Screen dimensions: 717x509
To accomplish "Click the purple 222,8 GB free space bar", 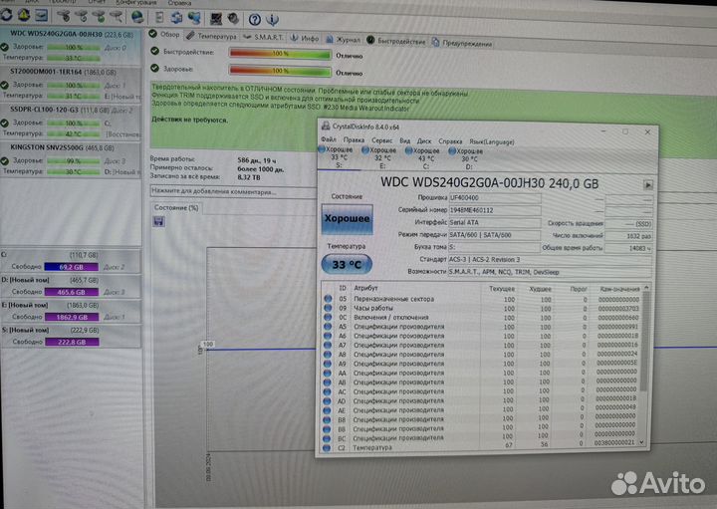I will pyautogui.click(x=72, y=342).
